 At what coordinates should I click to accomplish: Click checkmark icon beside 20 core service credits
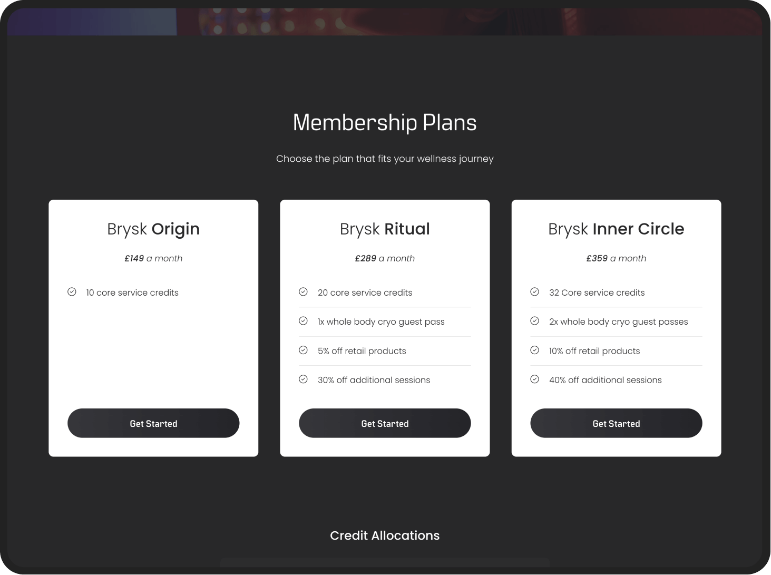(x=303, y=292)
